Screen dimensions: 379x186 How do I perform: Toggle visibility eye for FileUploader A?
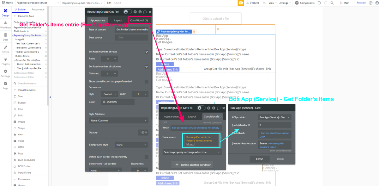(46, 31)
